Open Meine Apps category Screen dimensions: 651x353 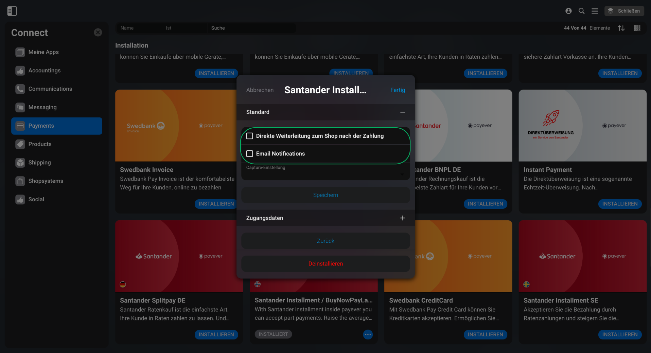point(56,52)
